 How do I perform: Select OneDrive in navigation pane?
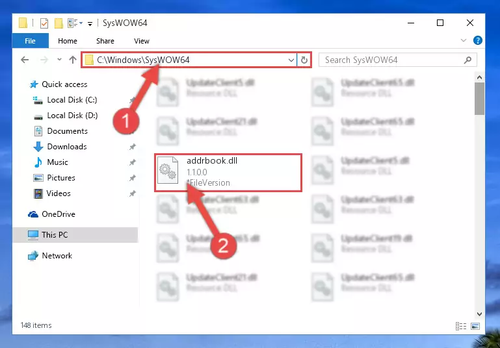(x=59, y=214)
